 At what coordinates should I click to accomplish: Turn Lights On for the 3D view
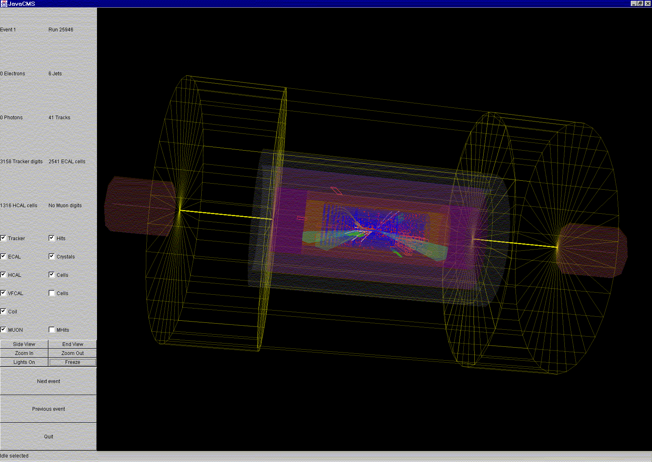[24, 362]
